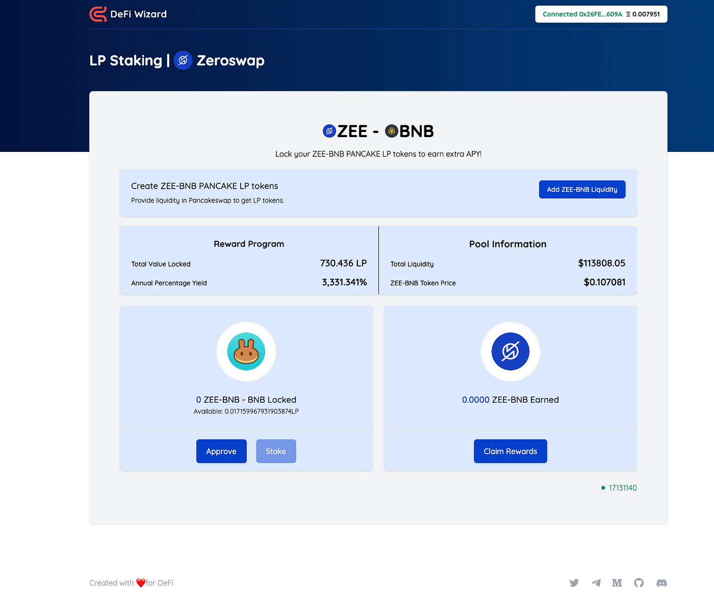The image size is (714, 605).
Task: Click the Zeroswap icon in the page header
Action: click(x=183, y=60)
